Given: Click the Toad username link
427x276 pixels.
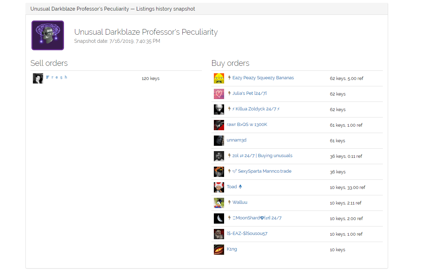Looking at the screenshot, I should tap(232, 187).
